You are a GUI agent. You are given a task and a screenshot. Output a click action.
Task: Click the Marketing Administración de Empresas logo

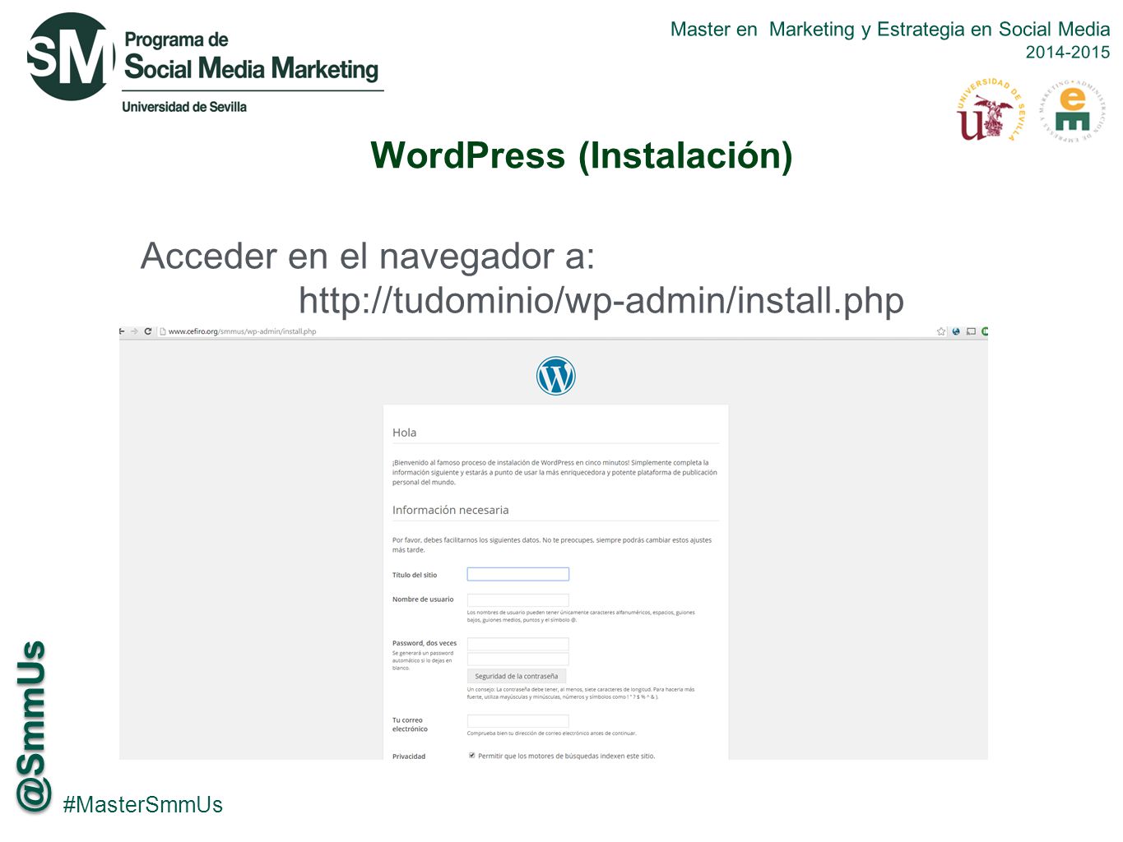pyautogui.click(x=1072, y=111)
